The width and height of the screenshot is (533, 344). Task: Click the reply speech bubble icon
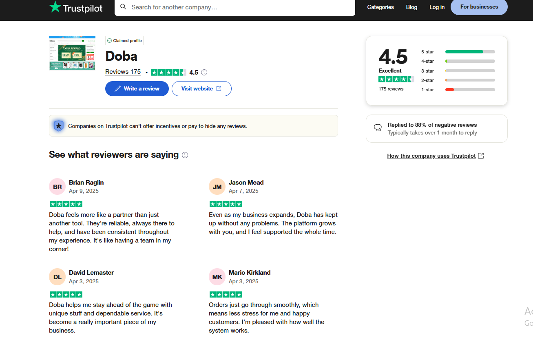378,128
